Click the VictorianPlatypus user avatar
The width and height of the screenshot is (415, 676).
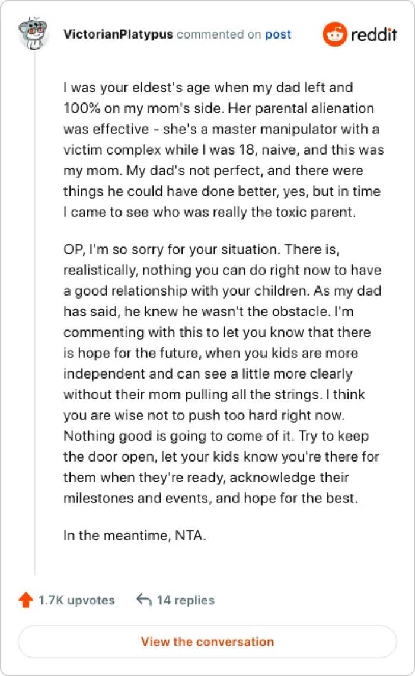pyautogui.click(x=34, y=34)
